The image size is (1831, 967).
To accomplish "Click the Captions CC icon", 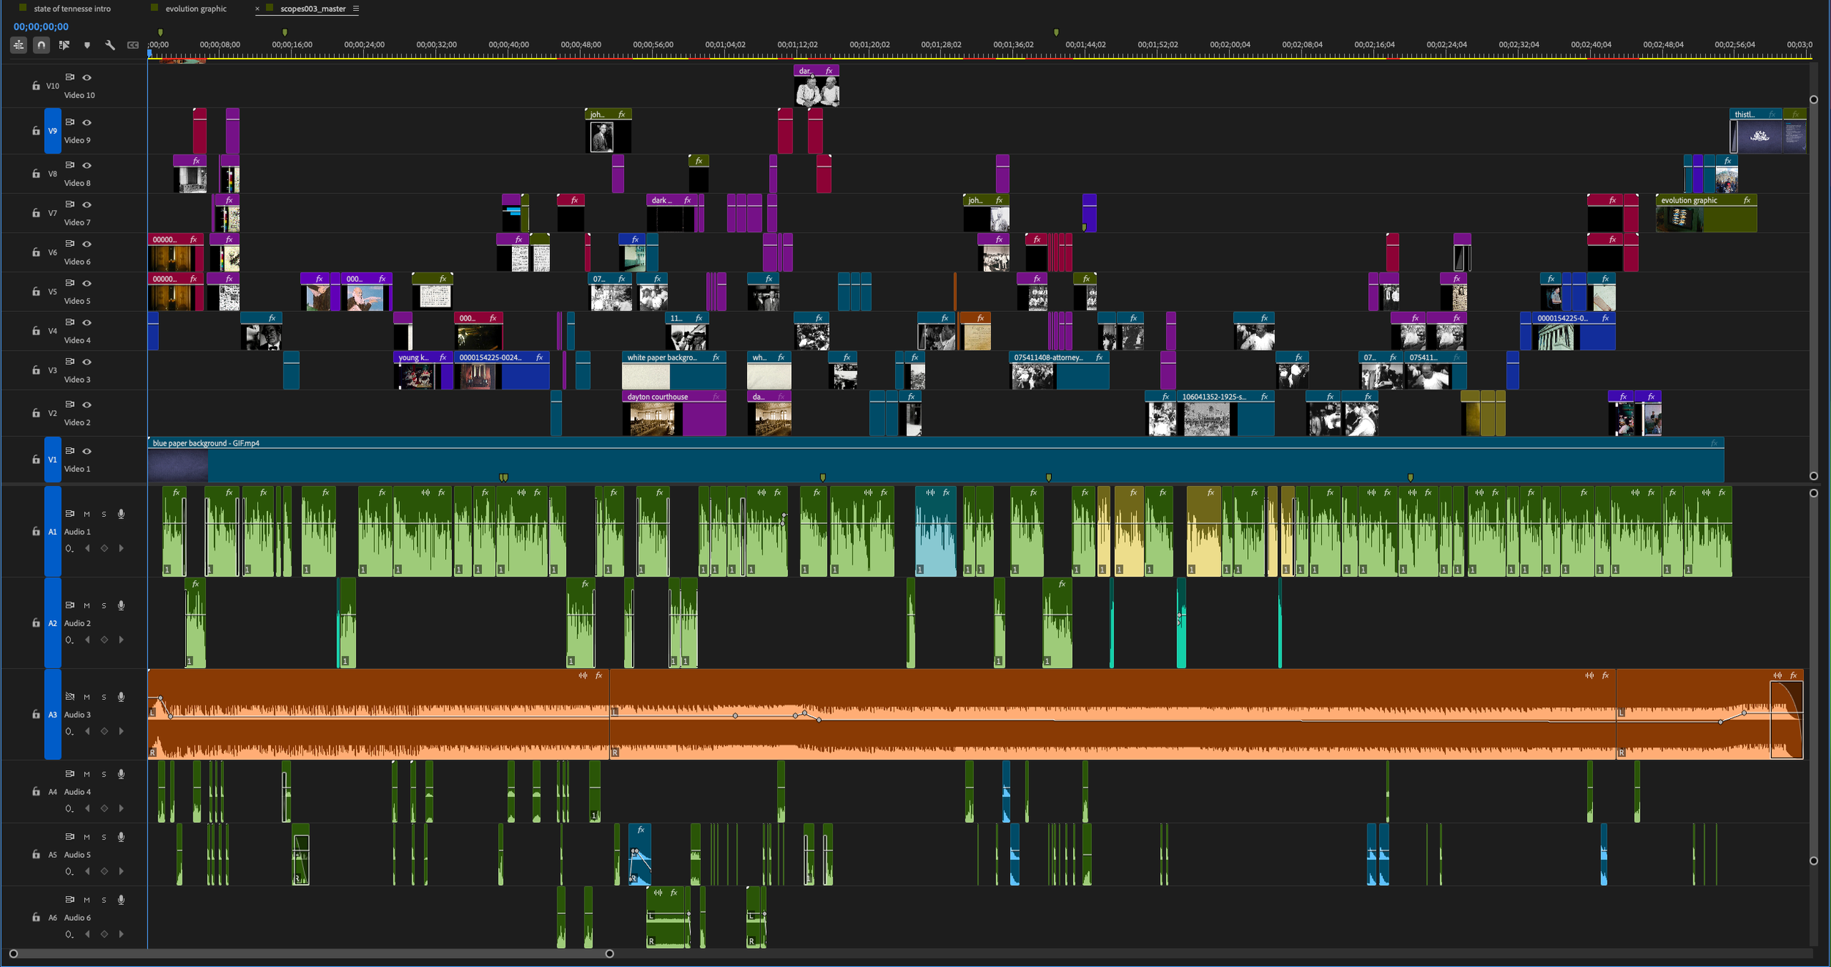I will click(x=133, y=45).
